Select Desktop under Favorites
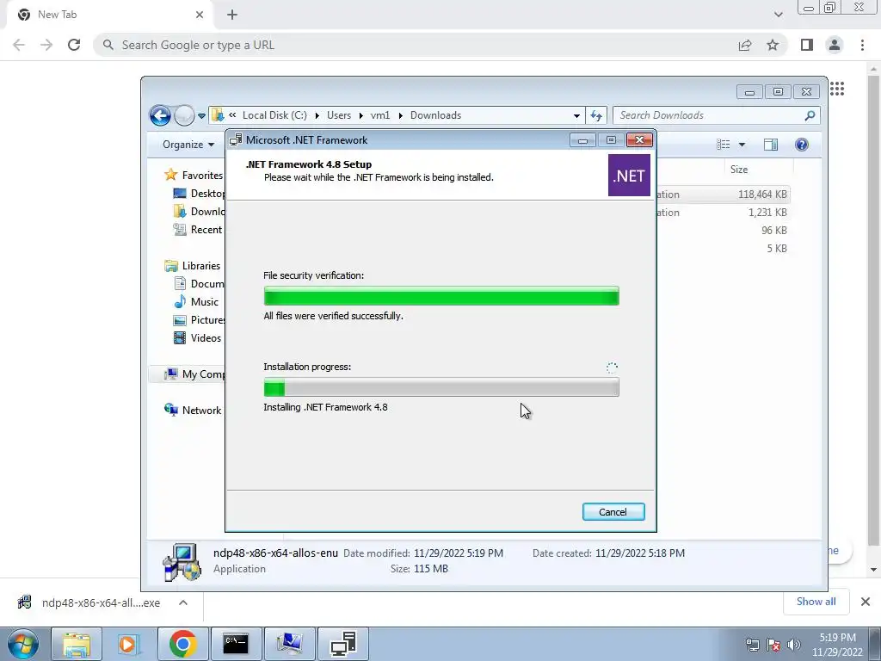This screenshot has height=661, width=881. coord(200,194)
